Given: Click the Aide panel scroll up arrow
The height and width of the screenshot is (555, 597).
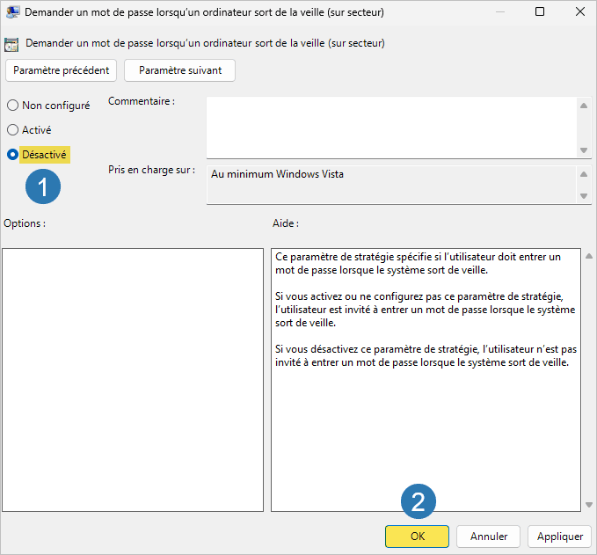Looking at the screenshot, I should [x=588, y=256].
